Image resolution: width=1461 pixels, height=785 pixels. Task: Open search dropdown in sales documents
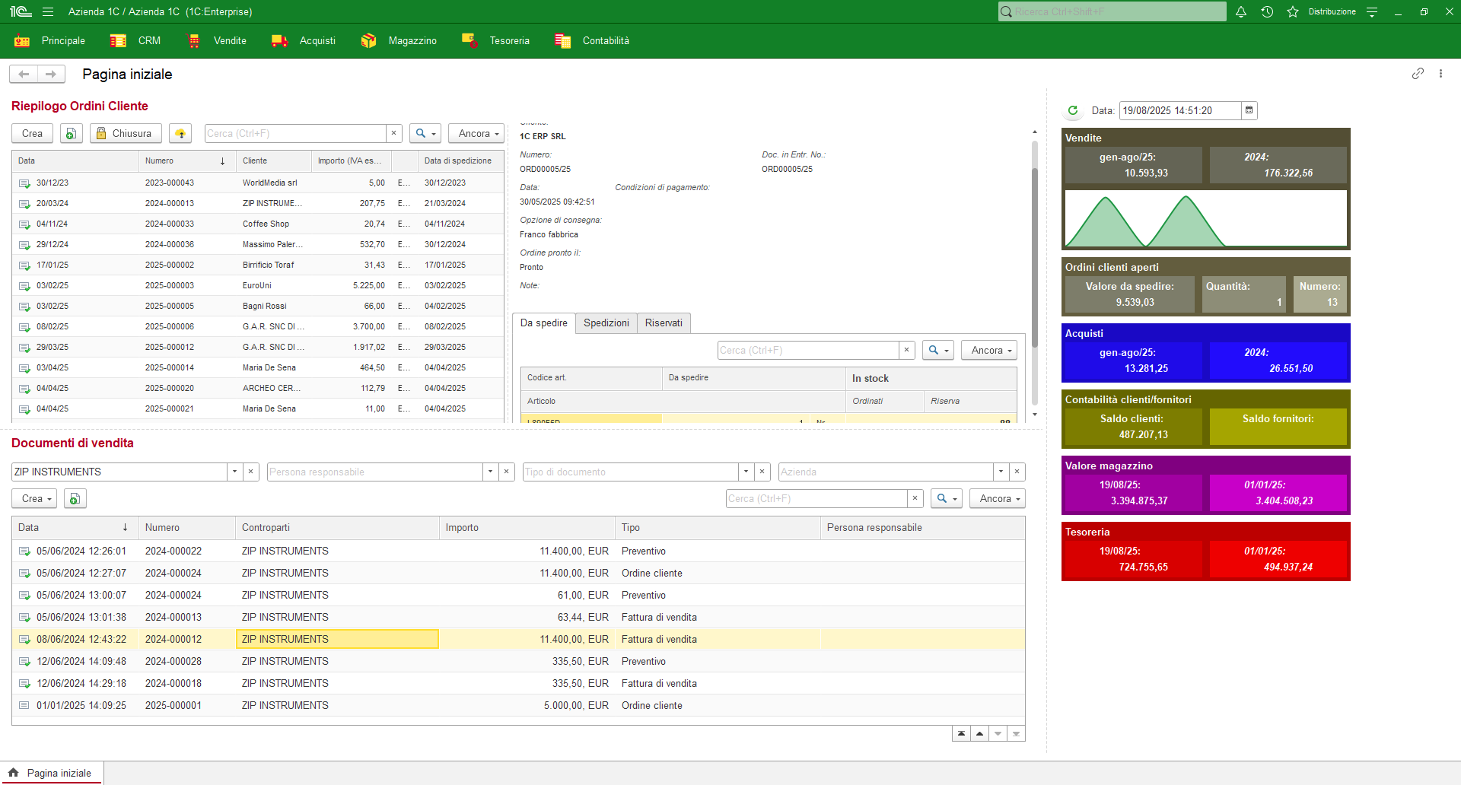[x=947, y=498]
